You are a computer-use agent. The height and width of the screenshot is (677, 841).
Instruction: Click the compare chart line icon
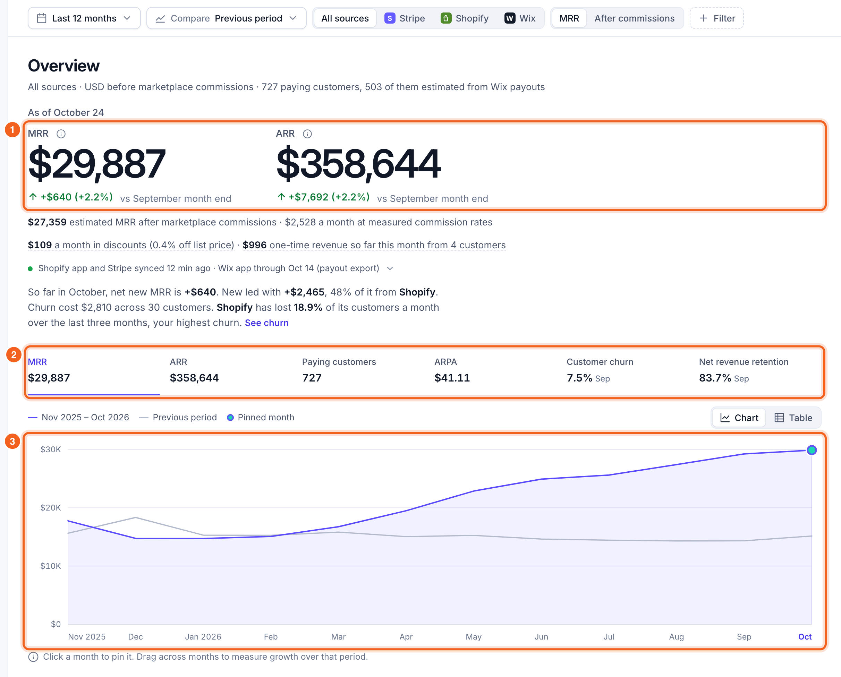coord(160,19)
